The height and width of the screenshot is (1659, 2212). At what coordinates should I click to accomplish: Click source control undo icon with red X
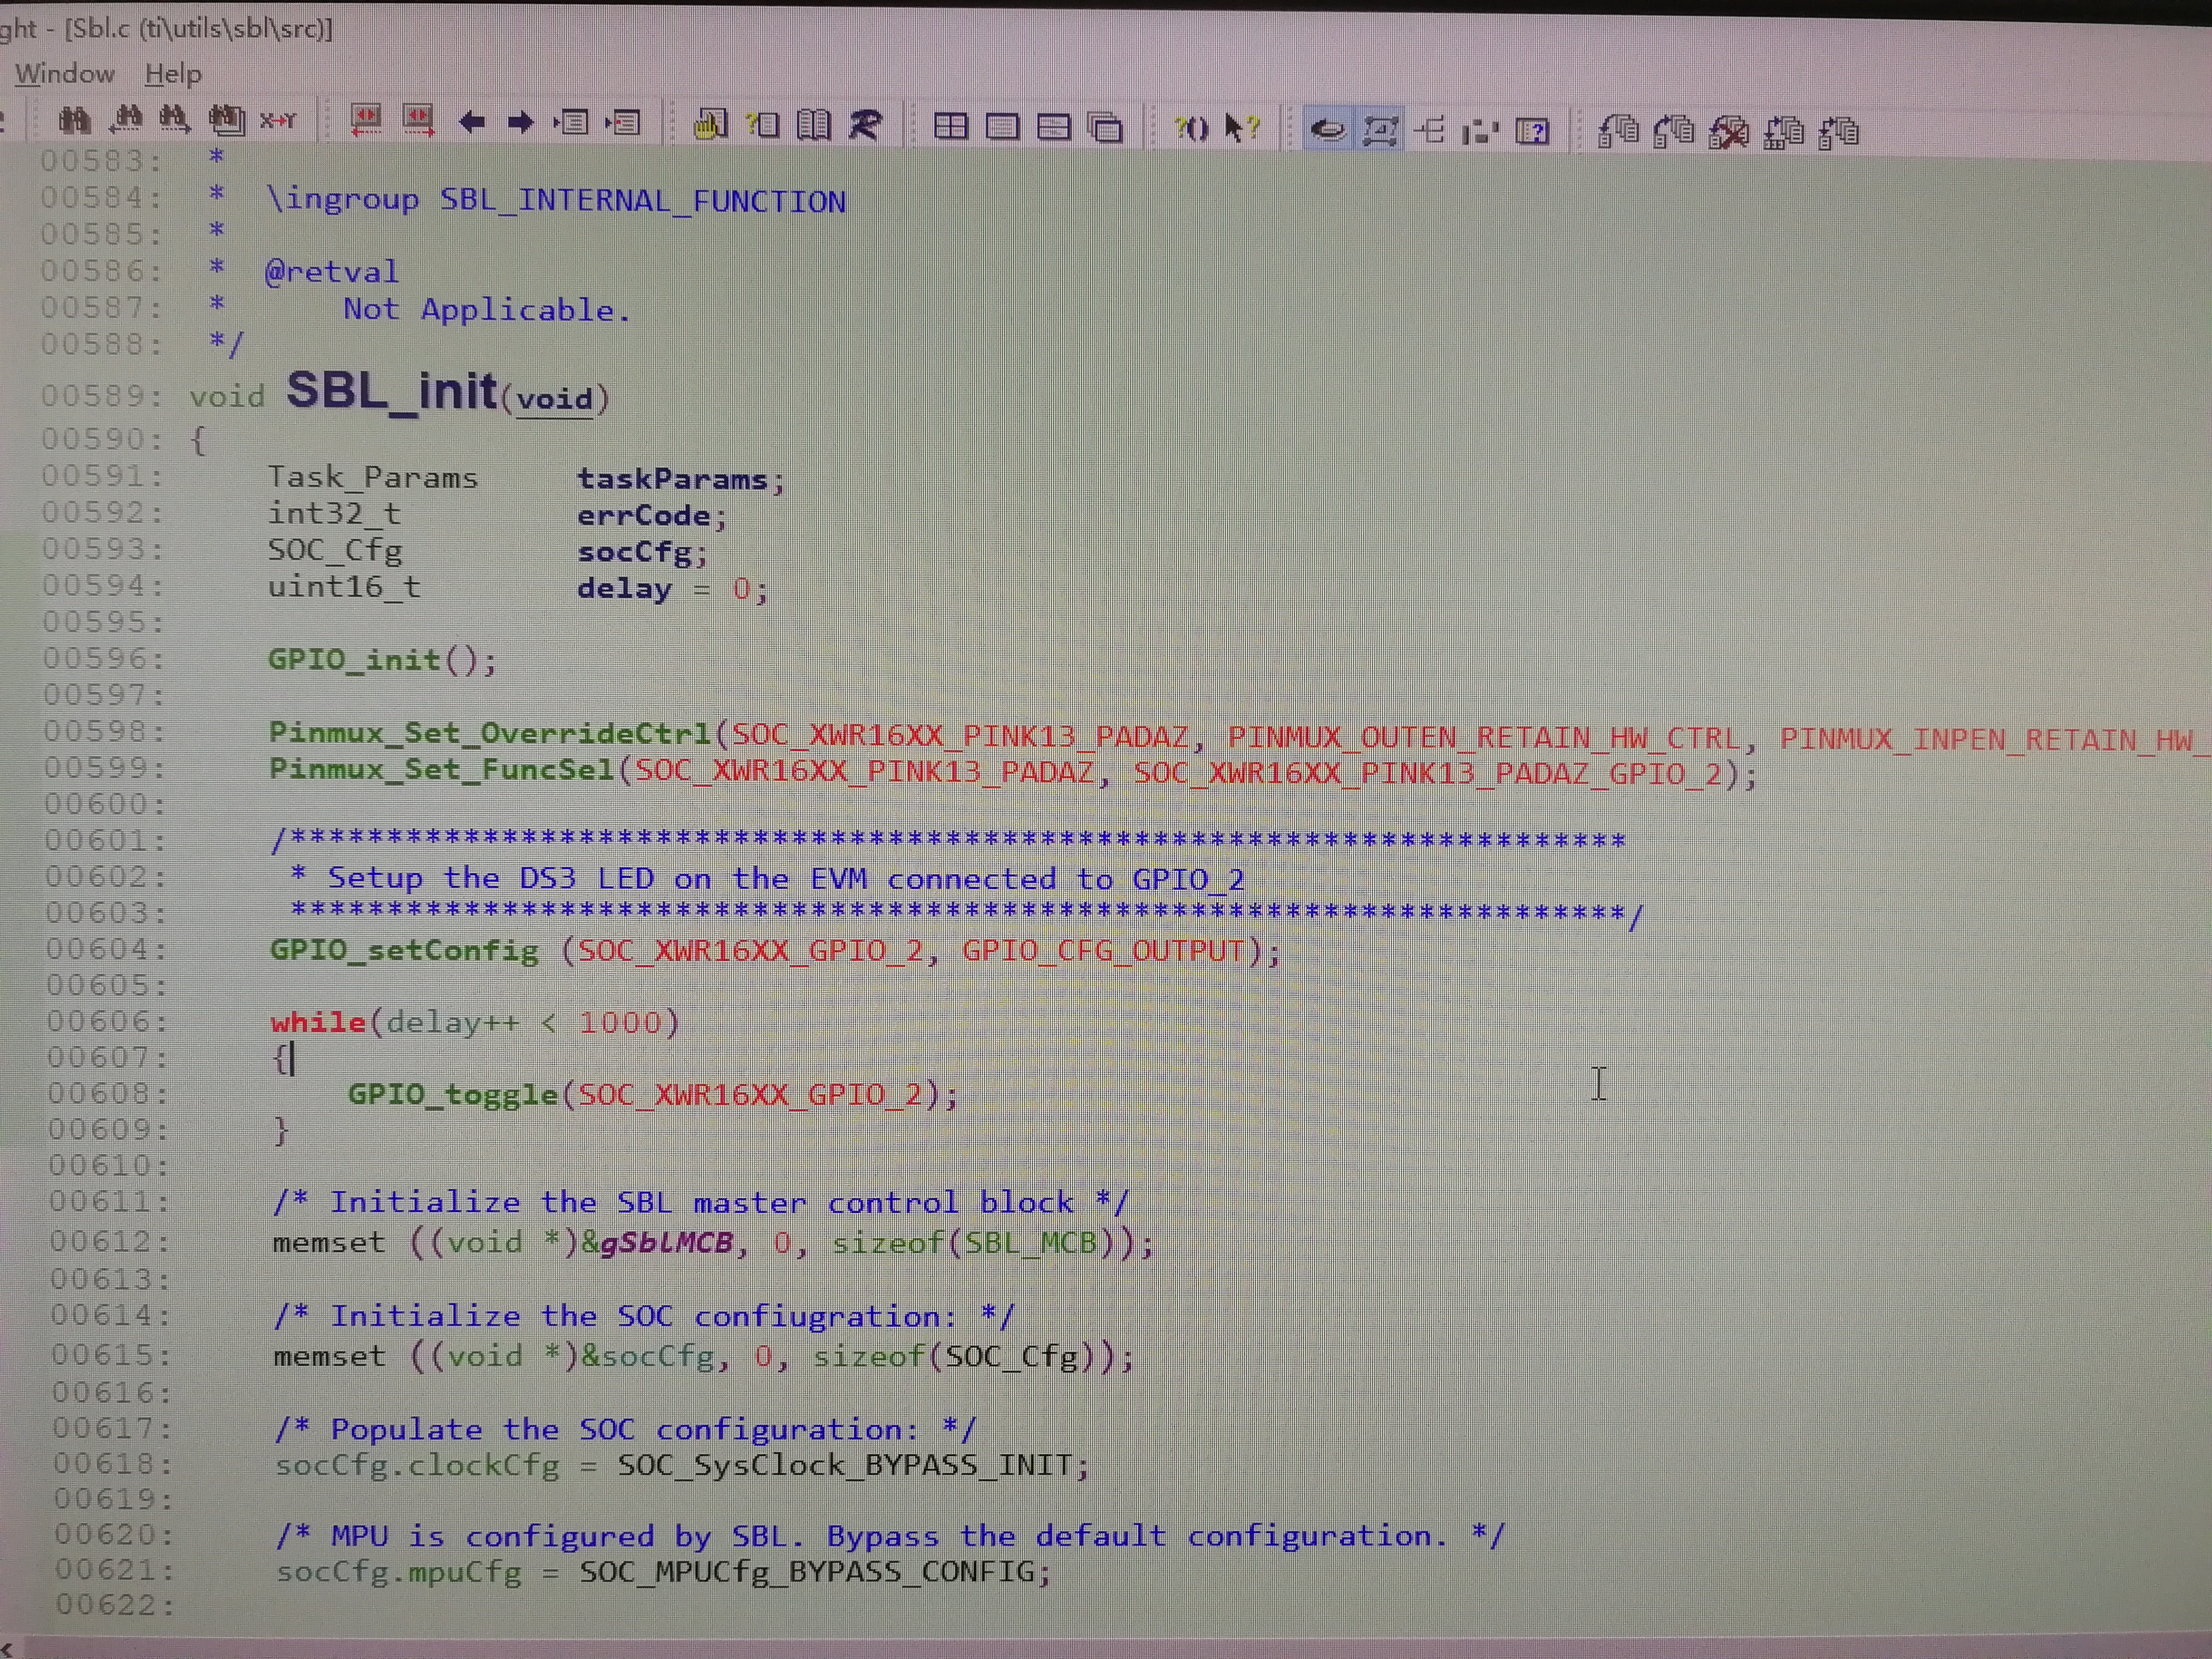tap(1729, 133)
